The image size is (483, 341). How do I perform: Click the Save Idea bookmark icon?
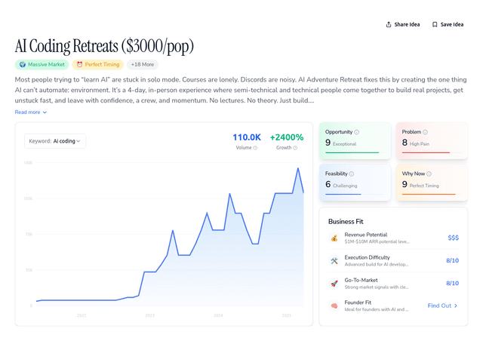(435, 24)
